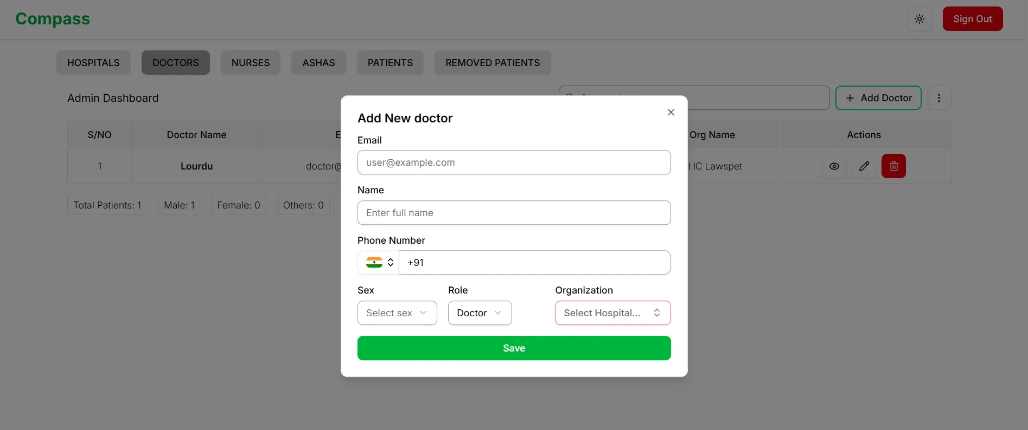Click the Doctor Name column header
Viewport: 1028px width, 430px height.
196,135
